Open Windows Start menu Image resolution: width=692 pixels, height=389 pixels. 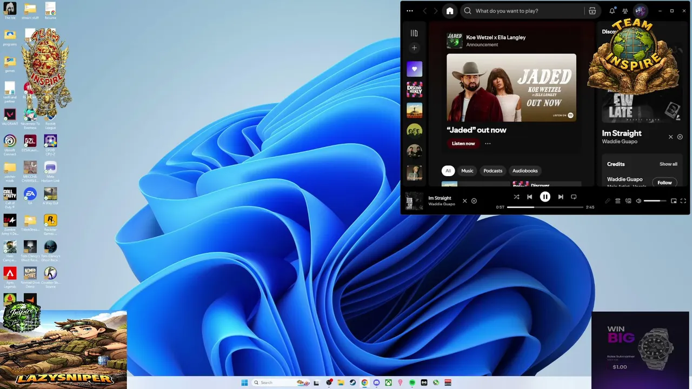click(x=244, y=383)
